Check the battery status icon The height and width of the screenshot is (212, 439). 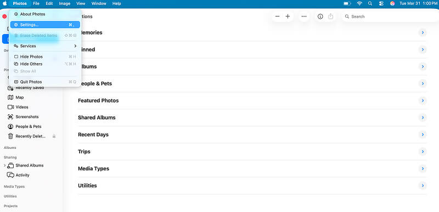347,4
